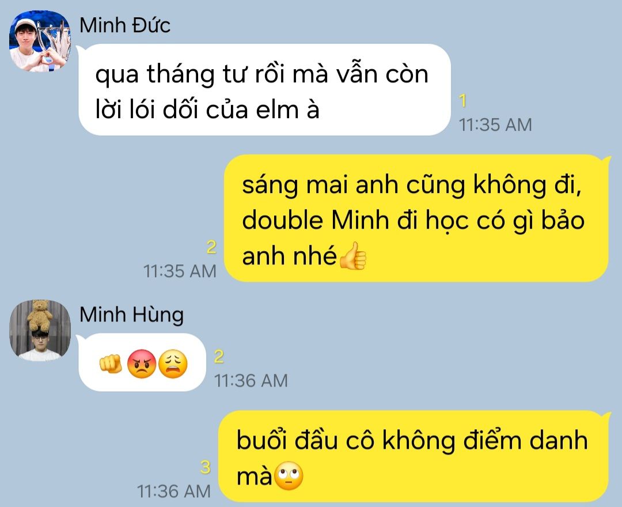Tap the Minh Hùng sender name

[131, 315]
